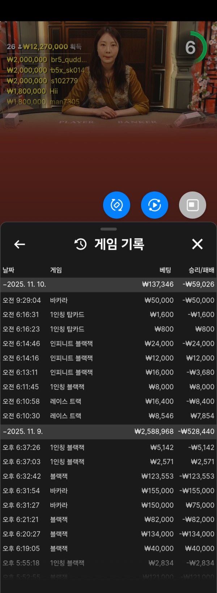Tap the 게임 column header
Viewport: 217px width, 593px height.
(x=56, y=270)
